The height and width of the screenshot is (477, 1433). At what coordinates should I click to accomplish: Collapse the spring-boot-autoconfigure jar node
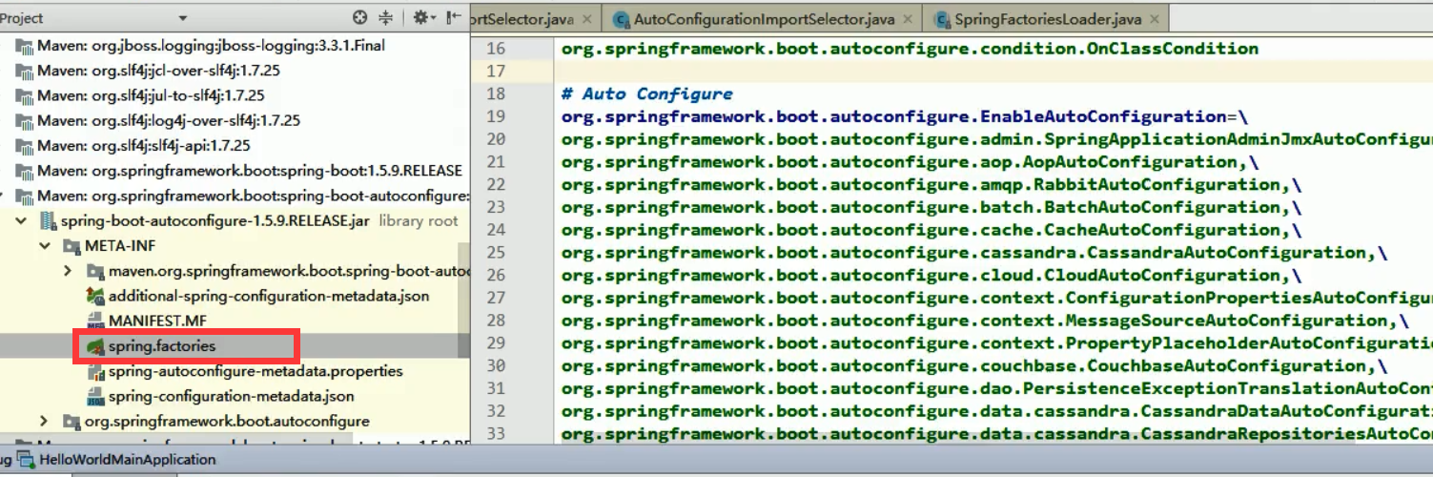21,220
